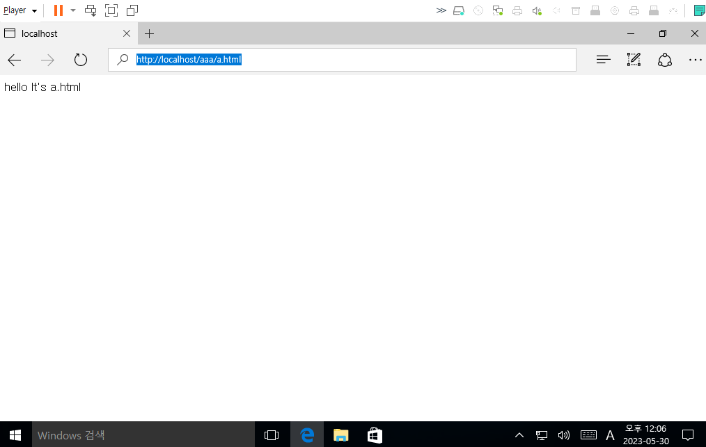706x447 pixels.
Task: Close the Edge browser window
Action: tap(695, 34)
